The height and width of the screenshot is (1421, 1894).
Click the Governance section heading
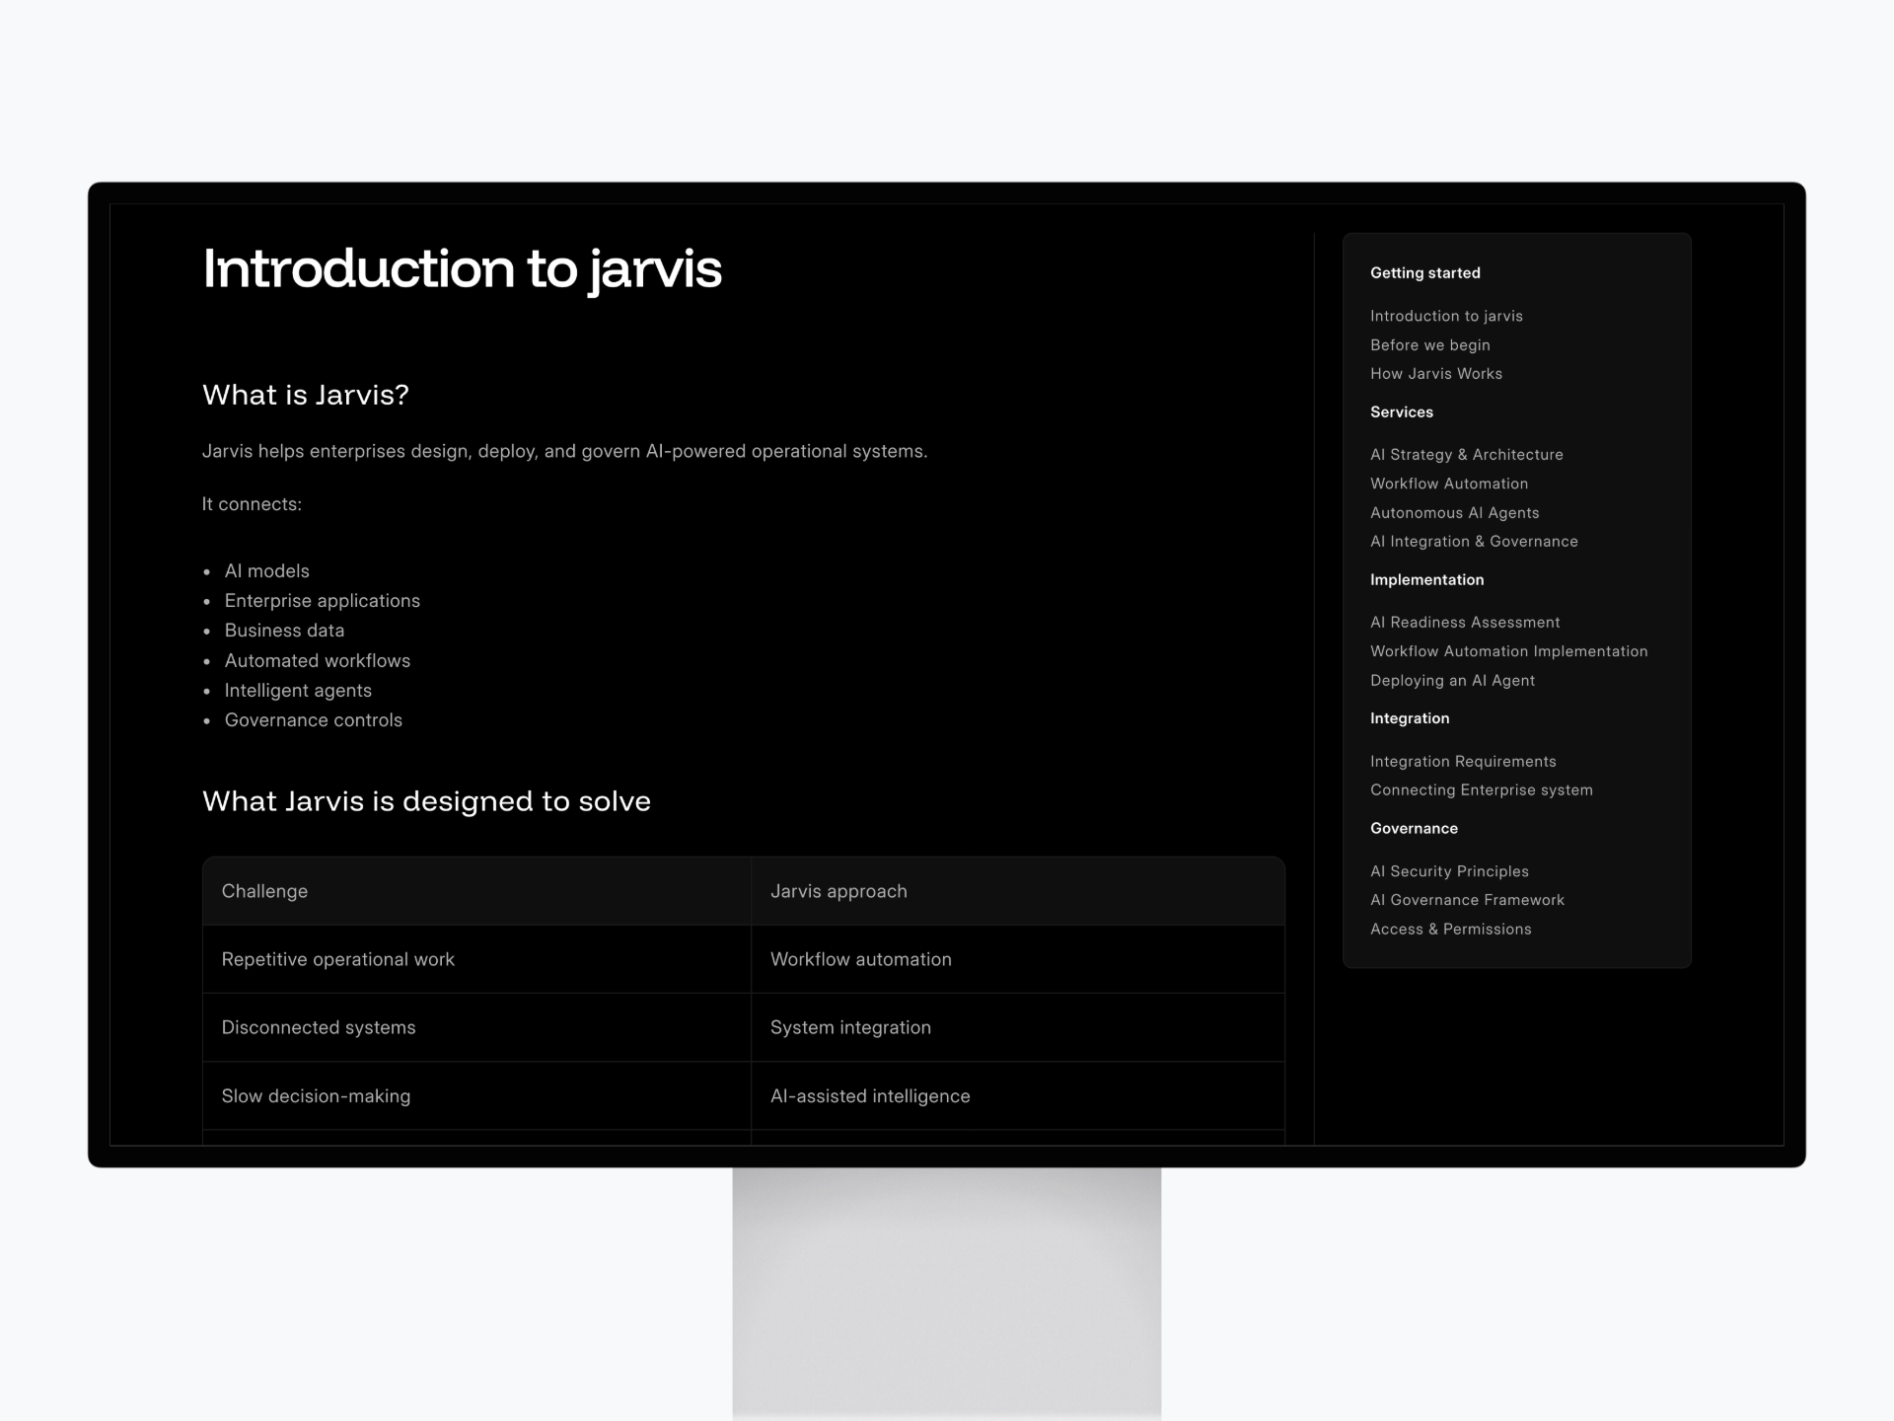tap(1414, 829)
